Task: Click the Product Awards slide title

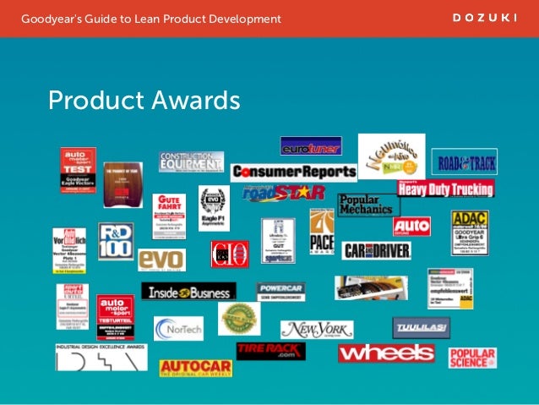Action: [x=144, y=100]
